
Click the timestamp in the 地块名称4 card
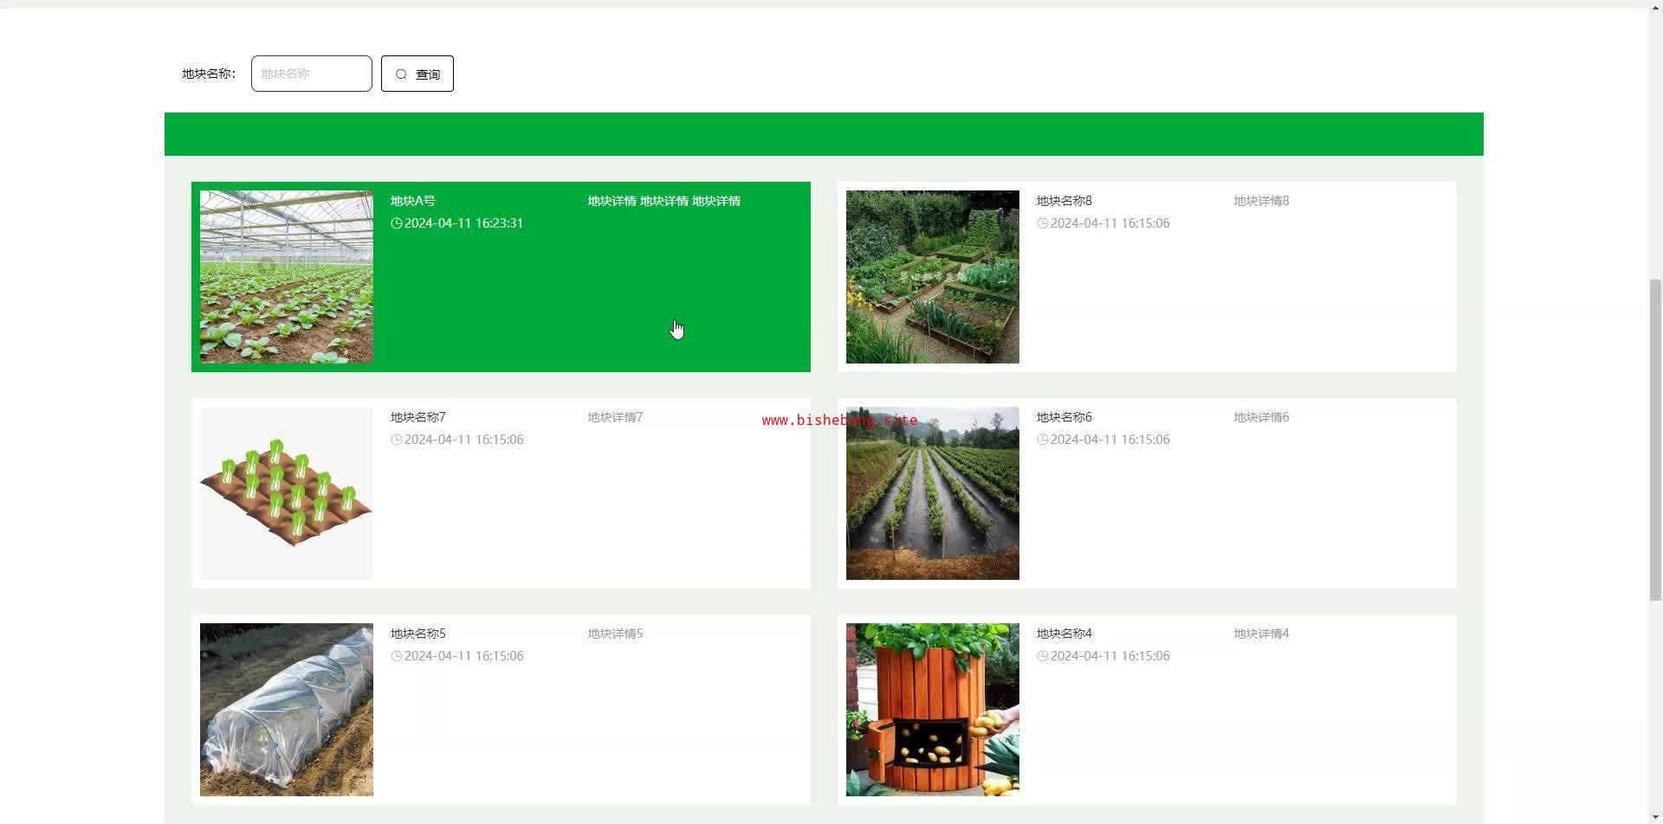click(x=1110, y=656)
